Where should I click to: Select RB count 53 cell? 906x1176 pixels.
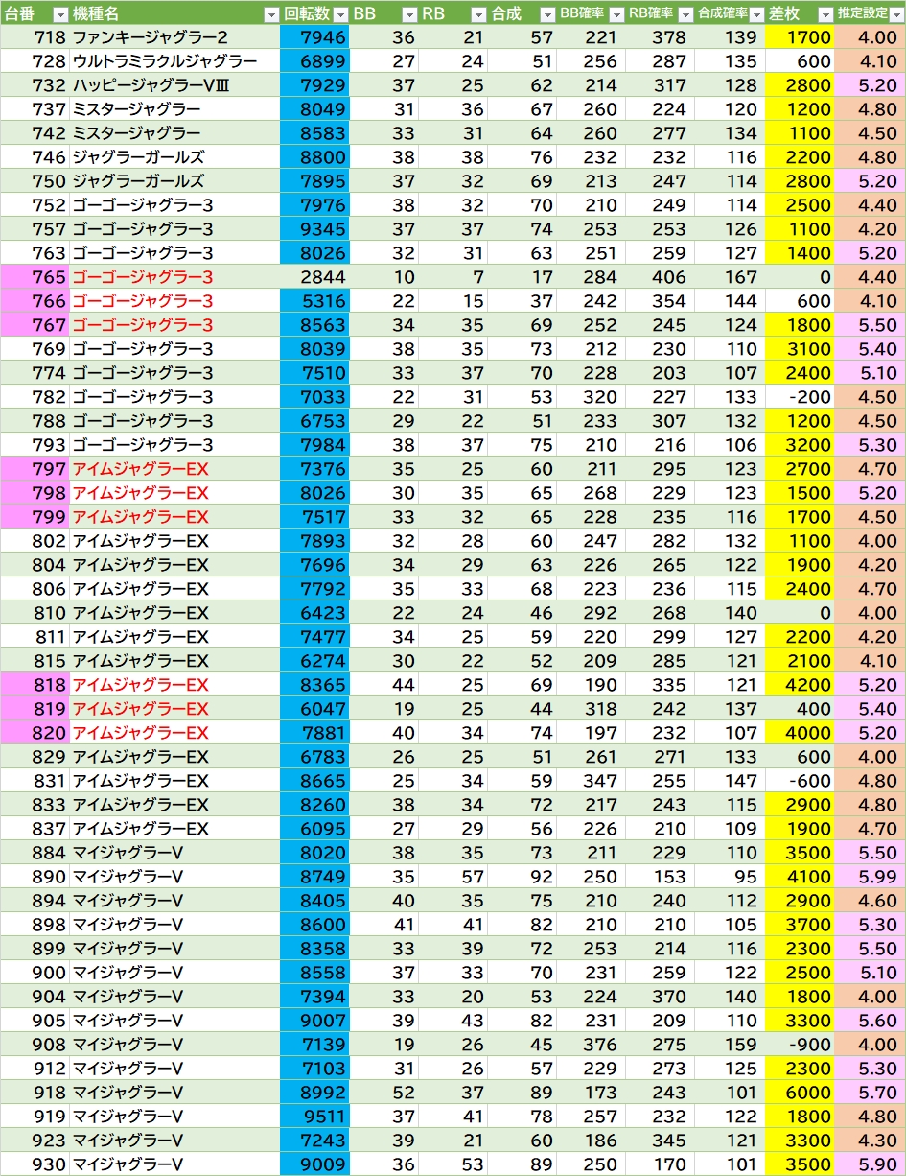pos(453,1164)
